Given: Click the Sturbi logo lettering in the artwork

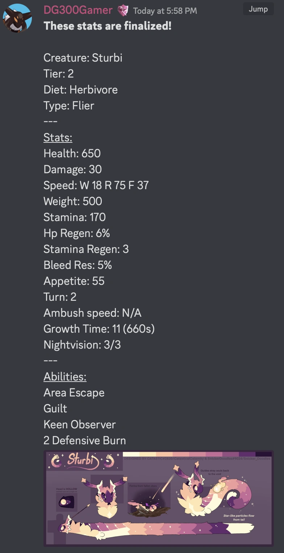Looking at the screenshot, I should click(80, 459).
